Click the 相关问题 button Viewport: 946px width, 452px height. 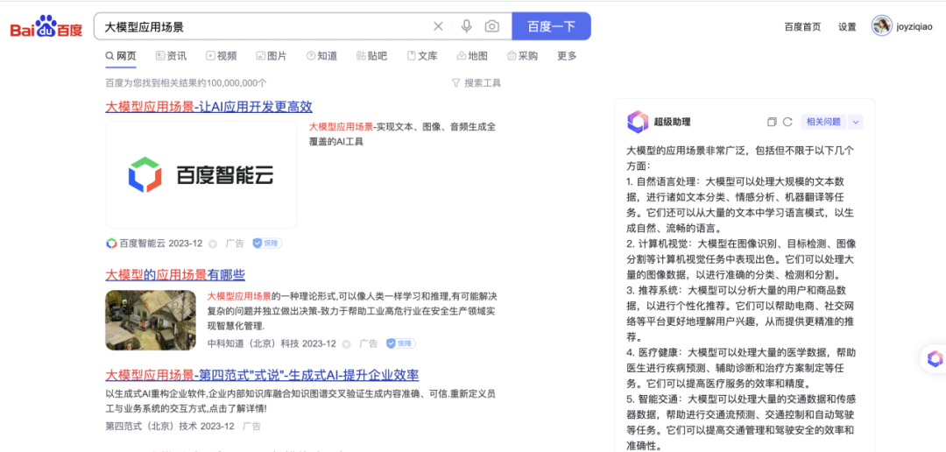(x=823, y=122)
